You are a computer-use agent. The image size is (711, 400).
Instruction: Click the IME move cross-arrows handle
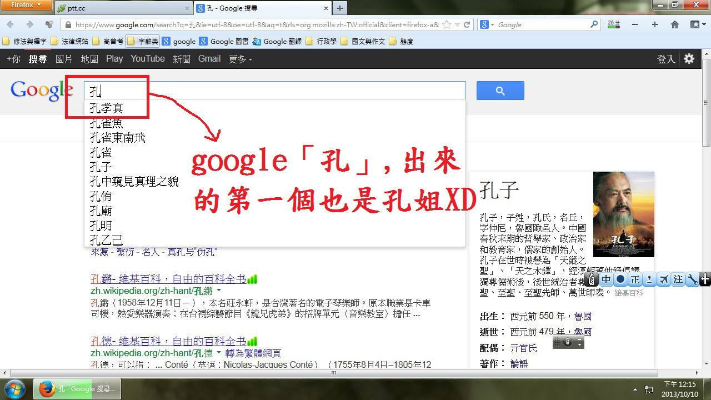[705, 279]
